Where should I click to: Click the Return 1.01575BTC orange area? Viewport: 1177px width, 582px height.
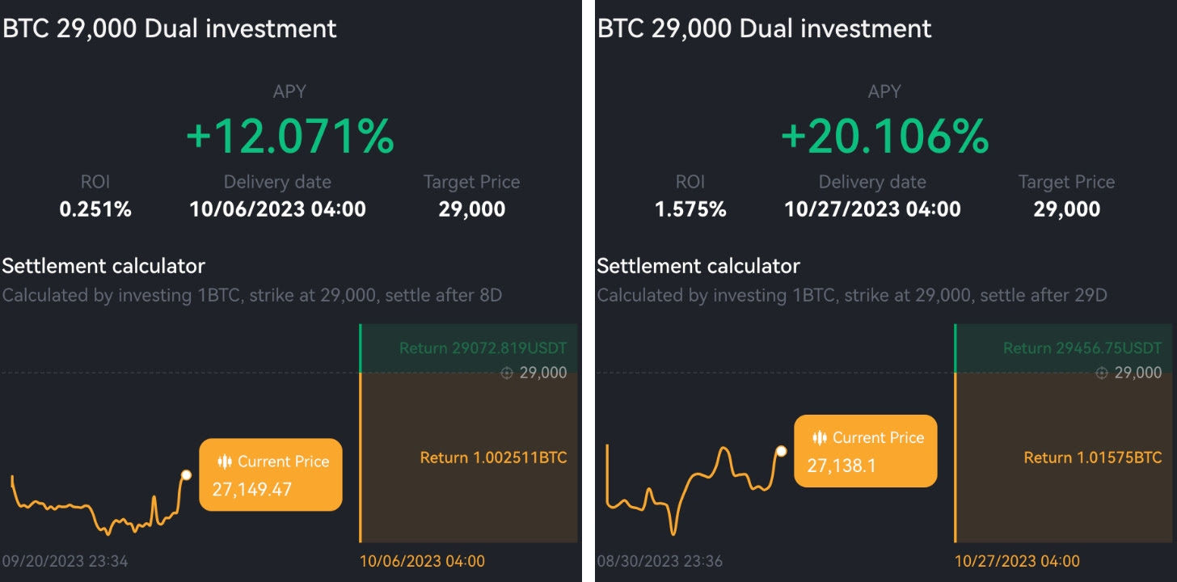[x=1064, y=458]
